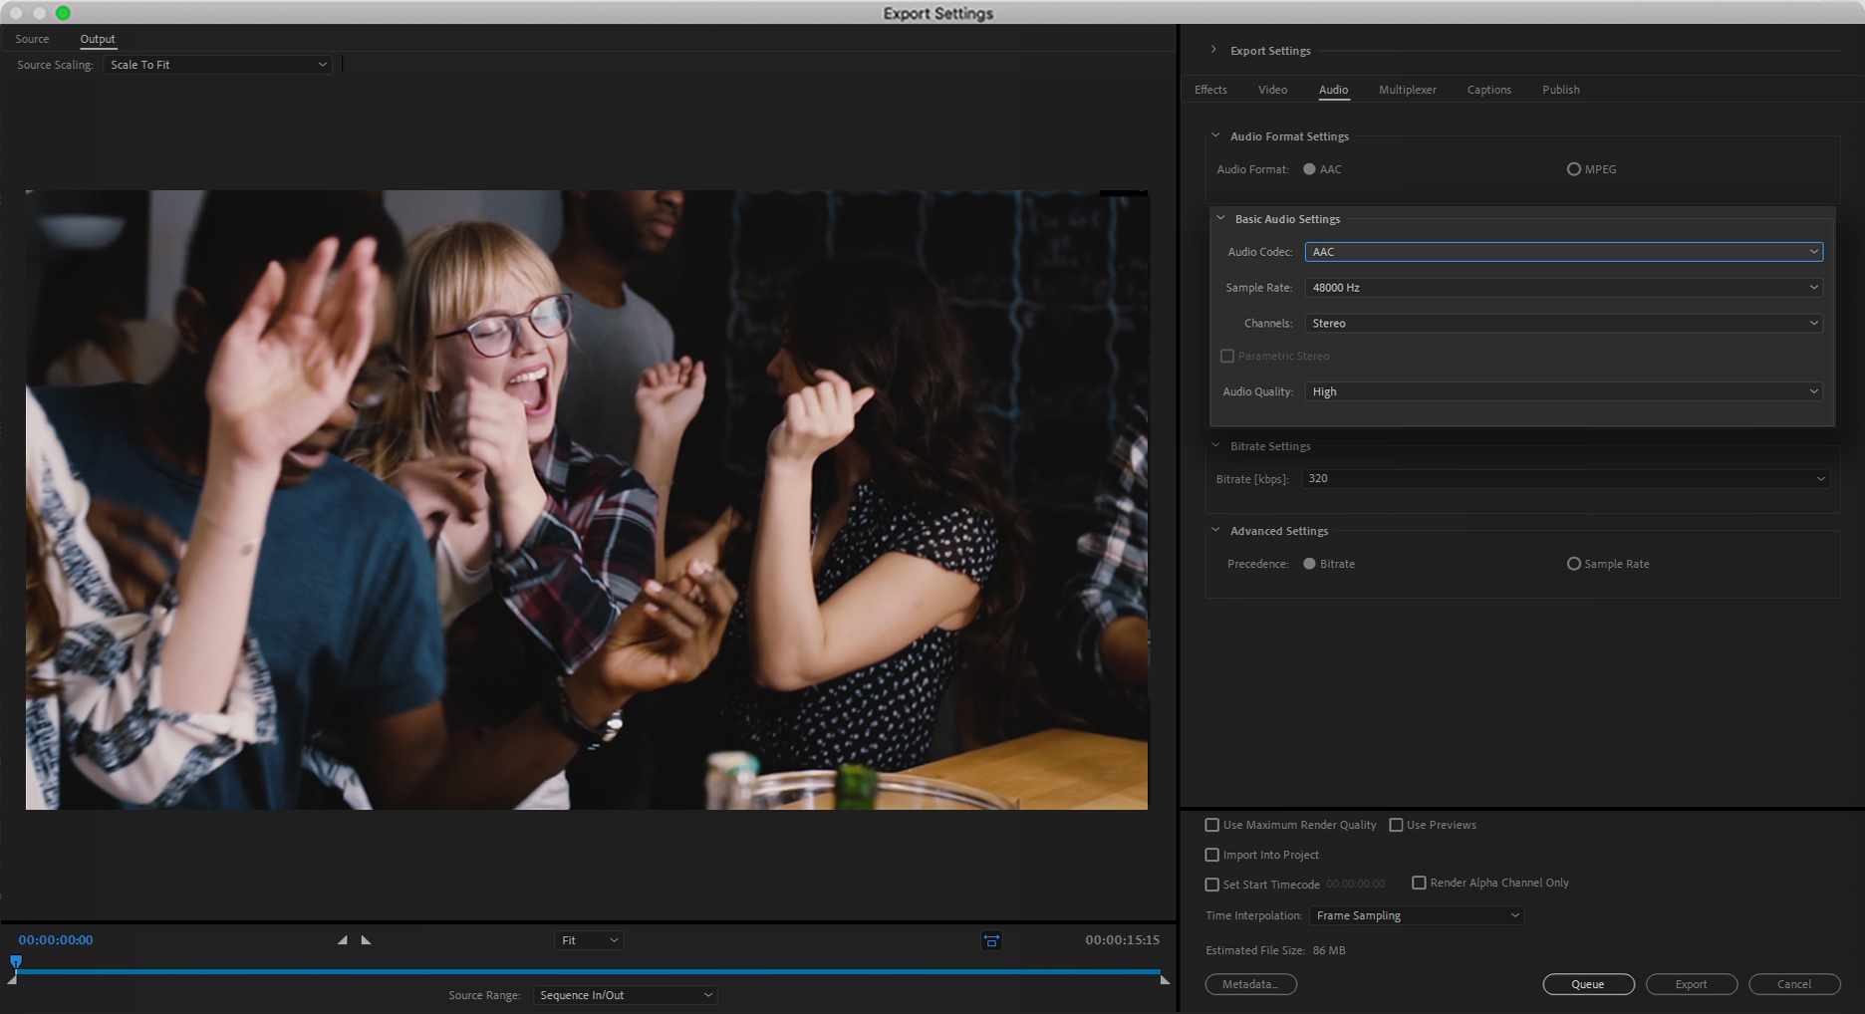Click the out-point marker at timeline end
This screenshot has height=1014, width=1865.
[x=1165, y=981]
